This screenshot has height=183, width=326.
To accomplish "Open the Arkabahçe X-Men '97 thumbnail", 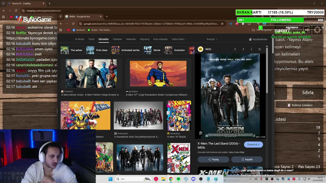I will [x=179, y=115].
